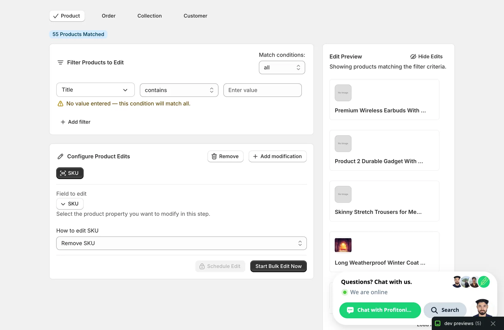The width and height of the screenshot is (504, 330).
Task: Open the Collection tab
Action: click(x=150, y=16)
